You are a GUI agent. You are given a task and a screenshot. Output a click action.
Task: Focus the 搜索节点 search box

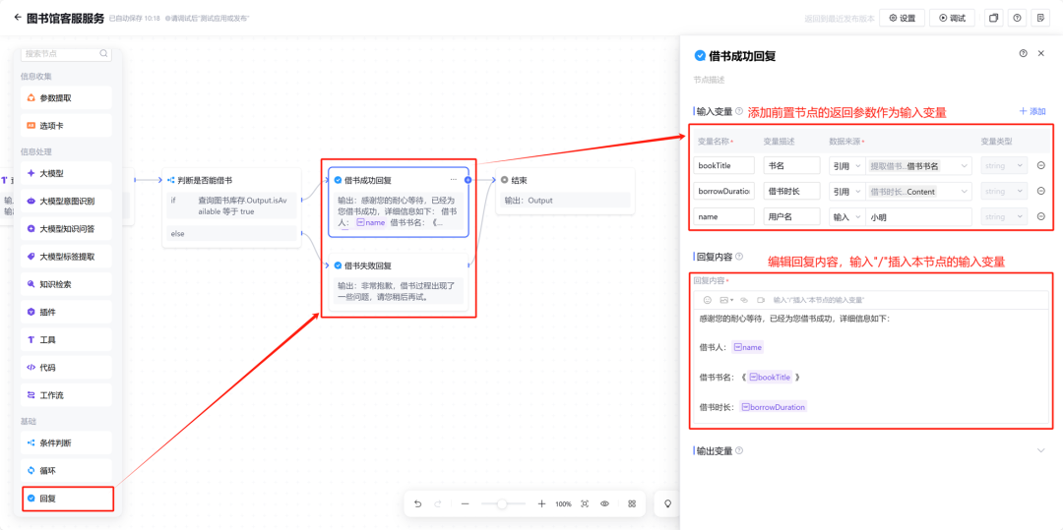66,53
